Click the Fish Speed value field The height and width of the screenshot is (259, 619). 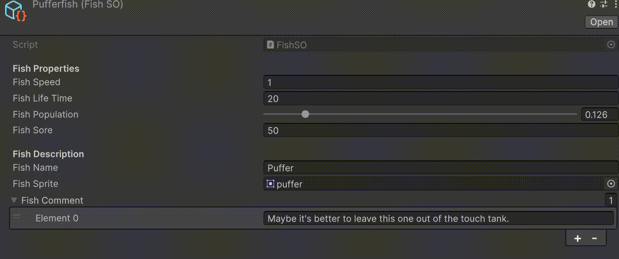[440, 82]
